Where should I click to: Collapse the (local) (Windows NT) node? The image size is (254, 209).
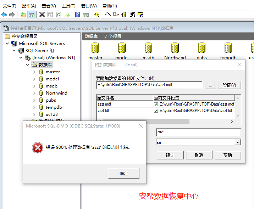point(21,58)
